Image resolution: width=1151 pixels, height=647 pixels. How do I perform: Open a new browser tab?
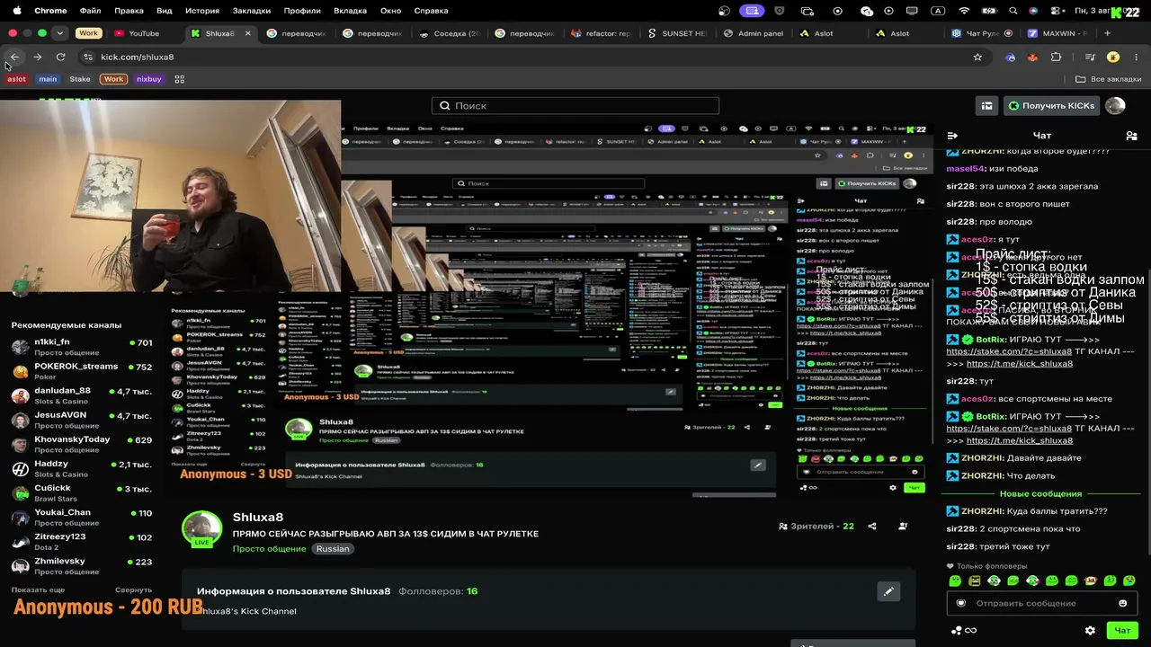point(1107,33)
